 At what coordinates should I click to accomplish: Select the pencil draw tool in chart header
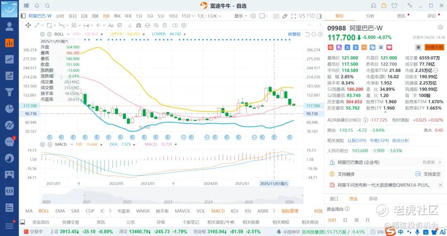285,16
